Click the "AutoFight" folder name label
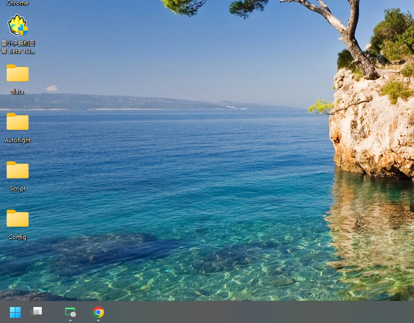This screenshot has height=323, width=414. [x=17, y=140]
